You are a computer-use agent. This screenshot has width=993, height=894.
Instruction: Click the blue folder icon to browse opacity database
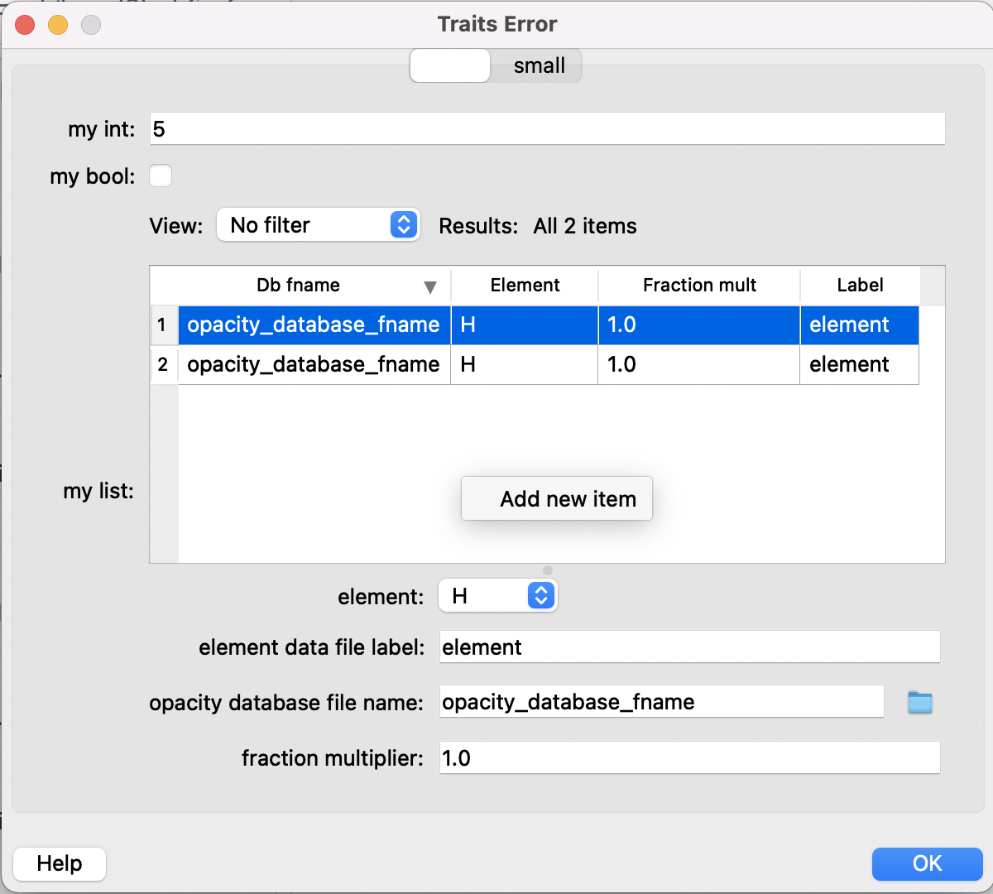(919, 701)
